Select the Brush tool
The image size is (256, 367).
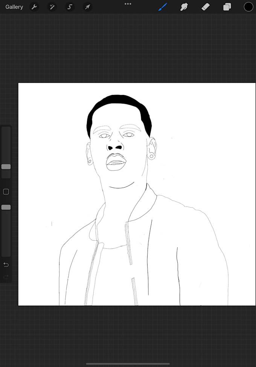coord(163,7)
